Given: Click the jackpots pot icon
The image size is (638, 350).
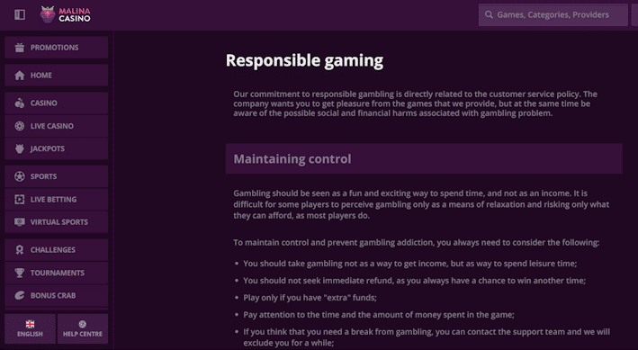Looking at the screenshot, I should 20,148.
